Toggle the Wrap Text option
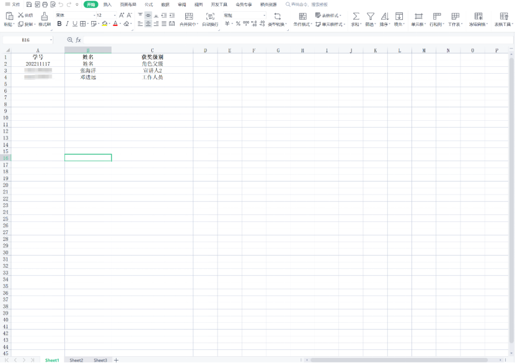The width and height of the screenshot is (515, 363). pos(210,16)
